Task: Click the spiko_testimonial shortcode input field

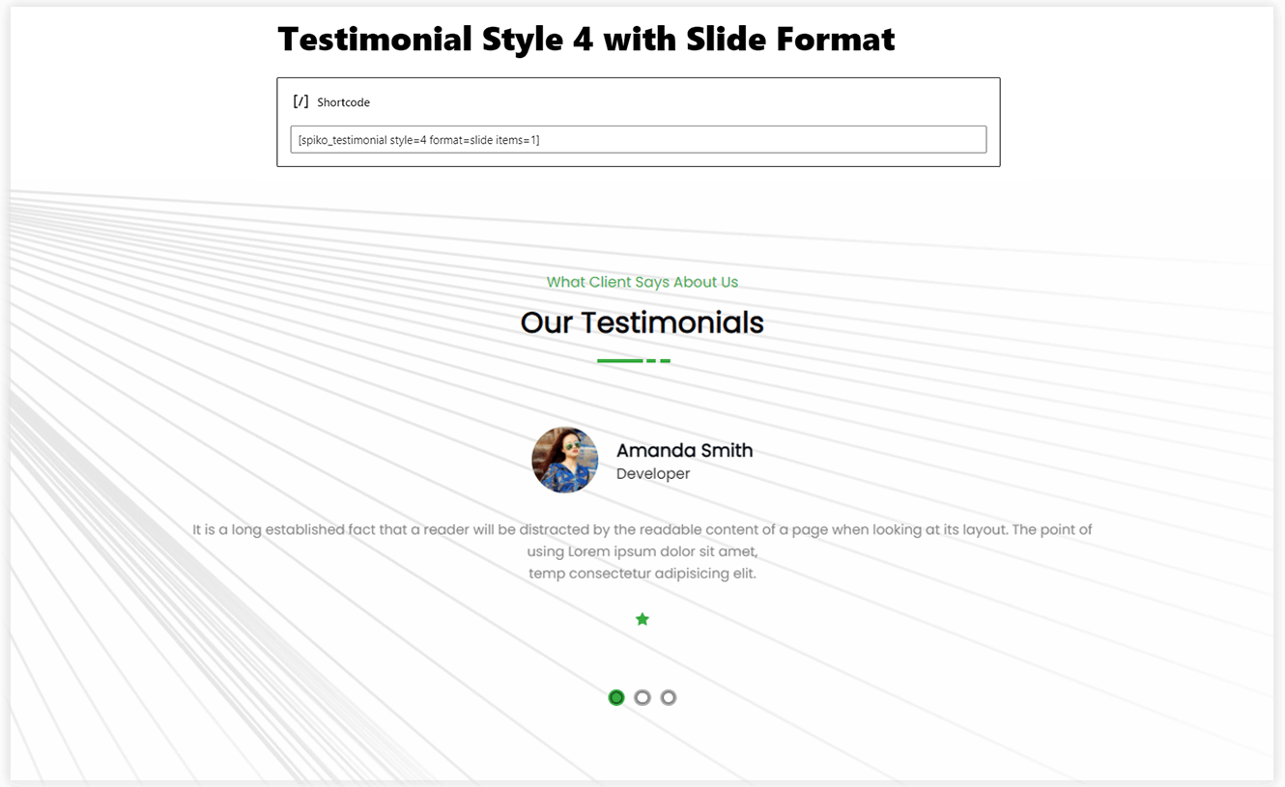Action: (x=639, y=139)
